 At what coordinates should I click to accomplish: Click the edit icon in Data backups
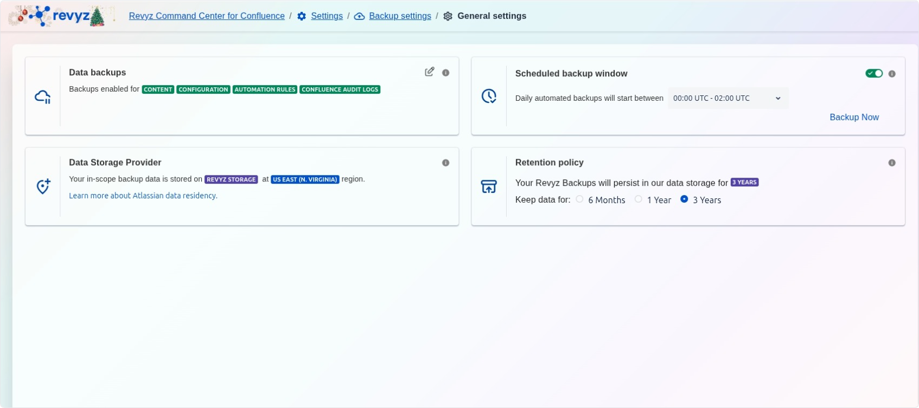pyautogui.click(x=429, y=72)
